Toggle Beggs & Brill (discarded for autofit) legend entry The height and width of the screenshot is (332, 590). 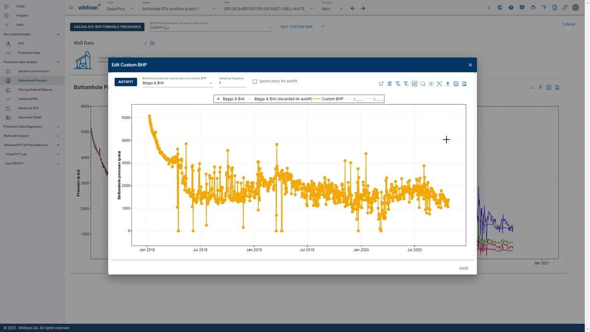[x=280, y=99]
